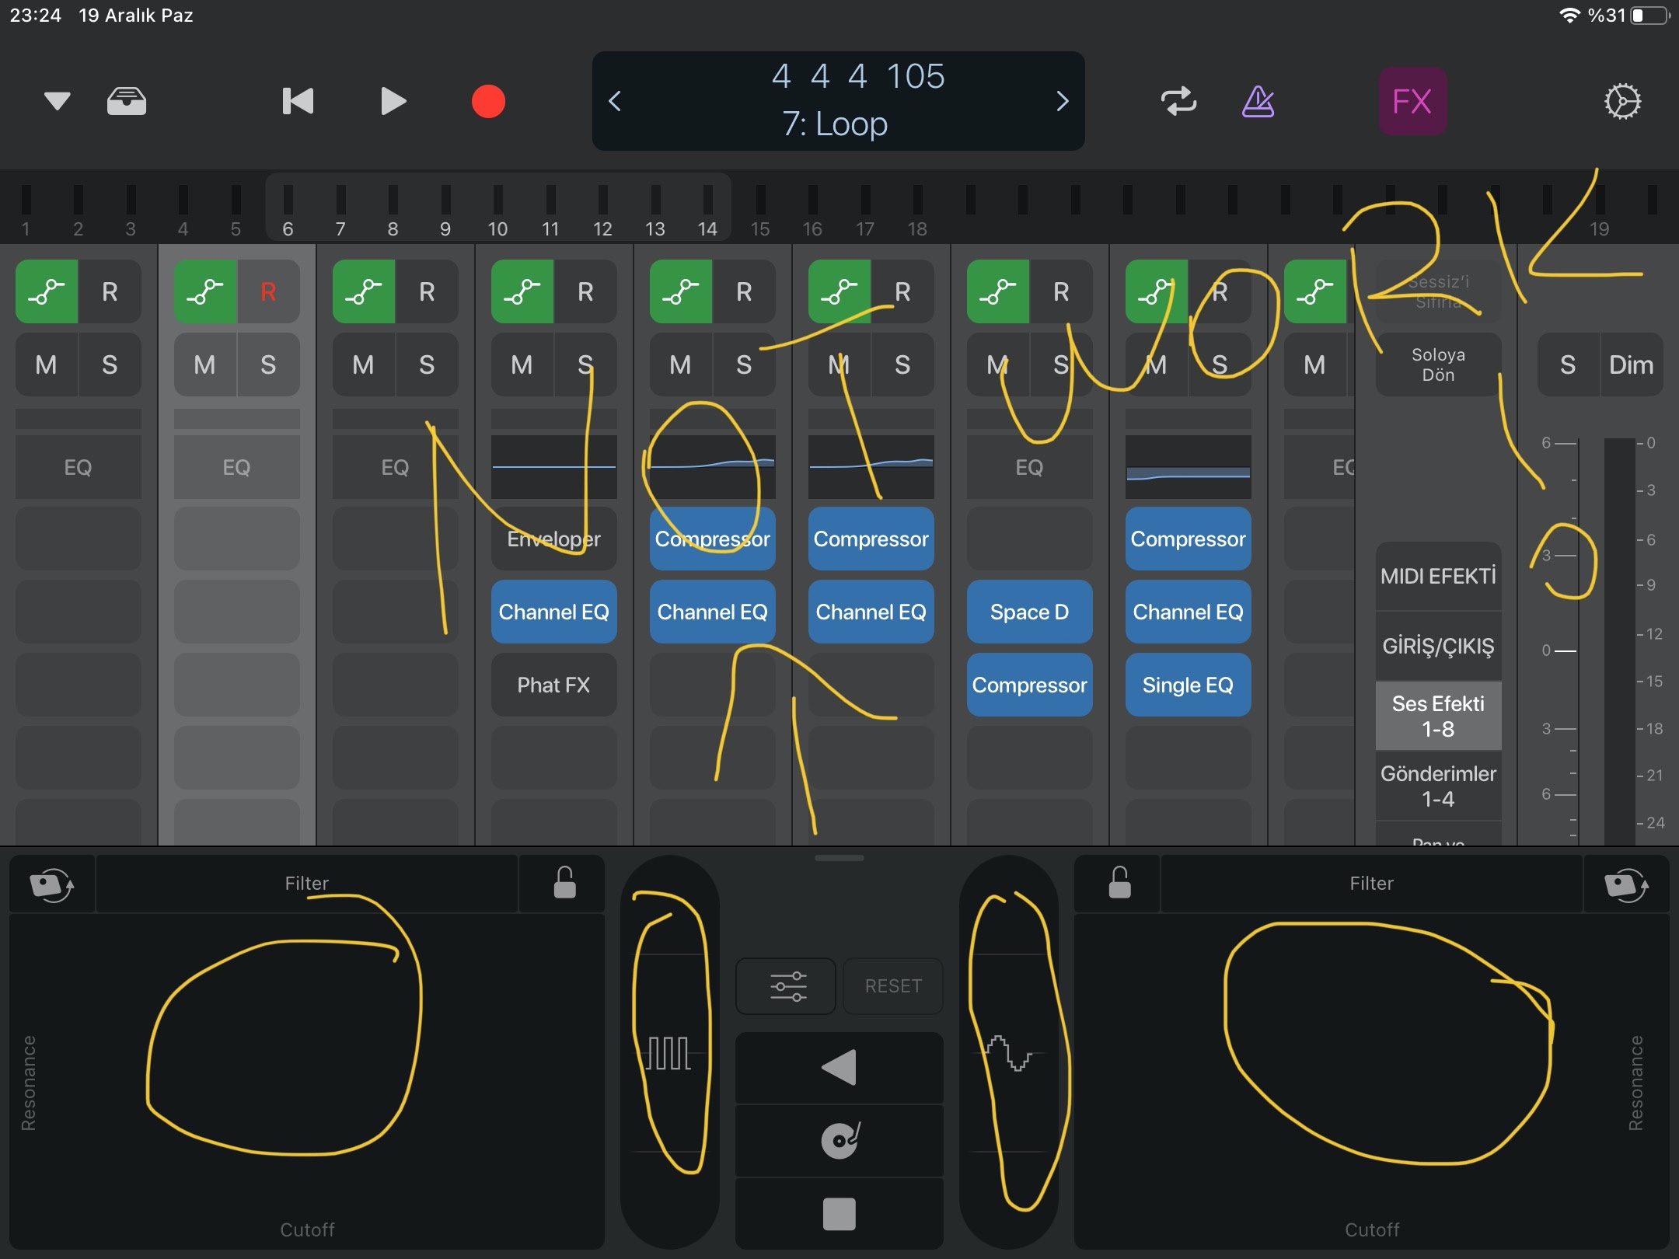Solo the second track with its S button
Viewport: 1679px width, 1259px height.
pos(268,364)
